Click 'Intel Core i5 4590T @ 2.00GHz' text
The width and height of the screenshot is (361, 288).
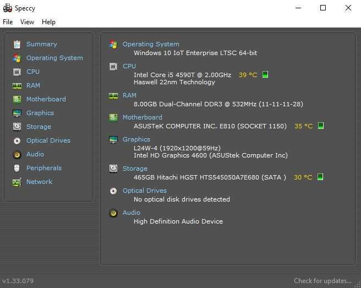pyautogui.click(x=182, y=75)
